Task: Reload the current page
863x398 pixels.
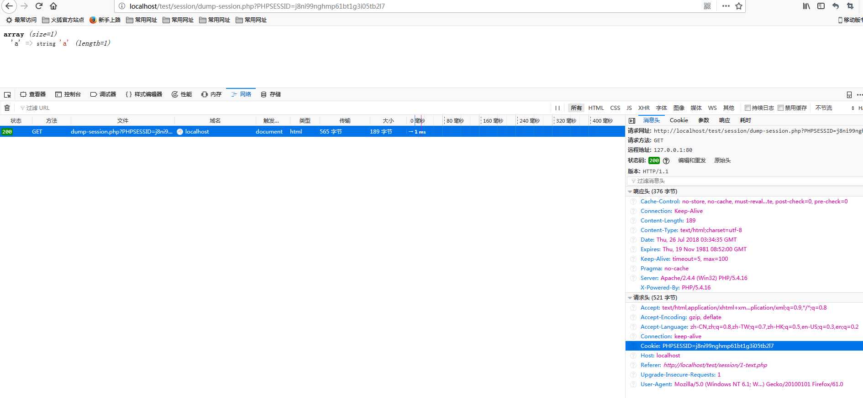Action: pos(39,6)
